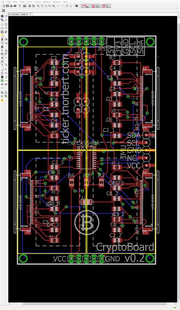Click the coordinate display field
This screenshot has width=180, height=310.
coord(19,14)
